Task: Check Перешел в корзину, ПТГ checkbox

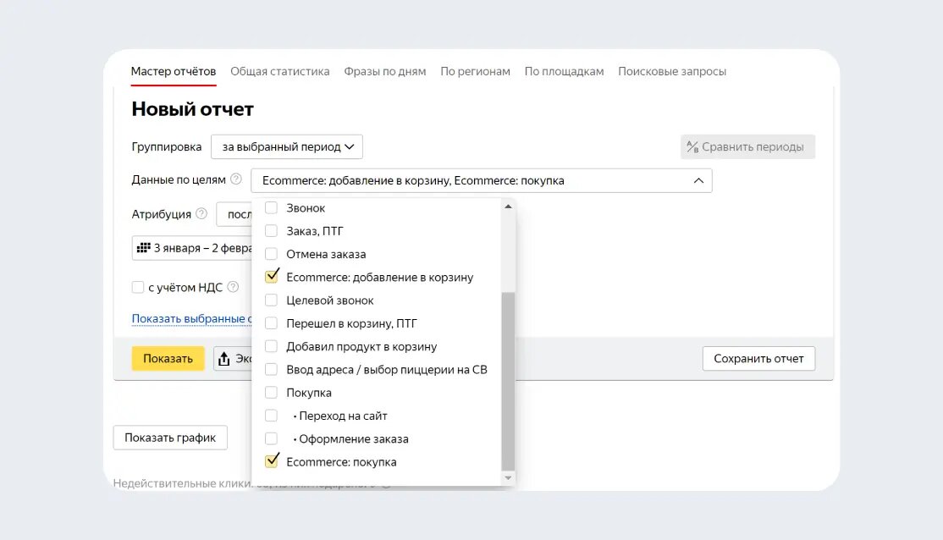Action: click(271, 323)
